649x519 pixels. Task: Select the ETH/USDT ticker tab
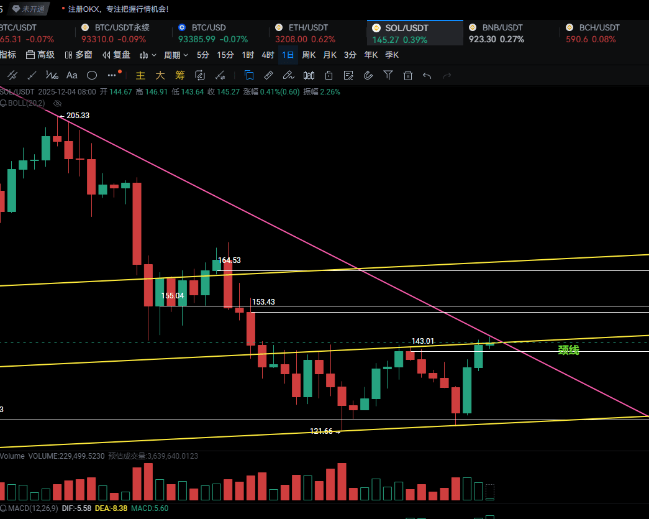[x=308, y=28]
